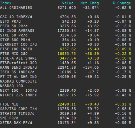Click the yellow percent change +0.22 %
The image size is (135, 128).
pyautogui.click(x=123, y=54)
